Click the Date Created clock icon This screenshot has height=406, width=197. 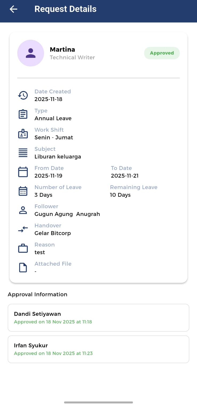click(23, 95)
